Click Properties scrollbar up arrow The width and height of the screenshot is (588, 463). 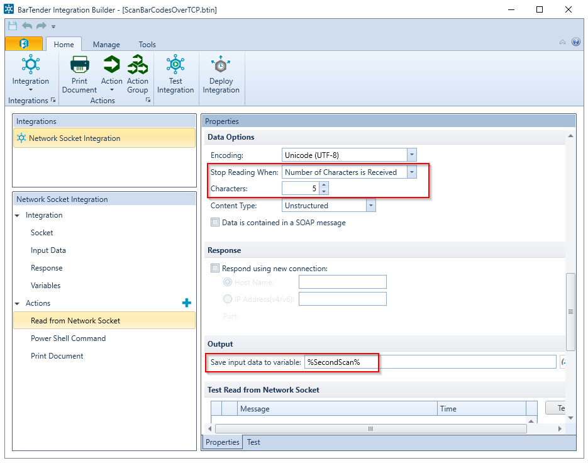coord(570,136)
